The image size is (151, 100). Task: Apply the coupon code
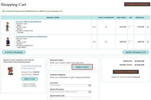[x=82, y=67]
